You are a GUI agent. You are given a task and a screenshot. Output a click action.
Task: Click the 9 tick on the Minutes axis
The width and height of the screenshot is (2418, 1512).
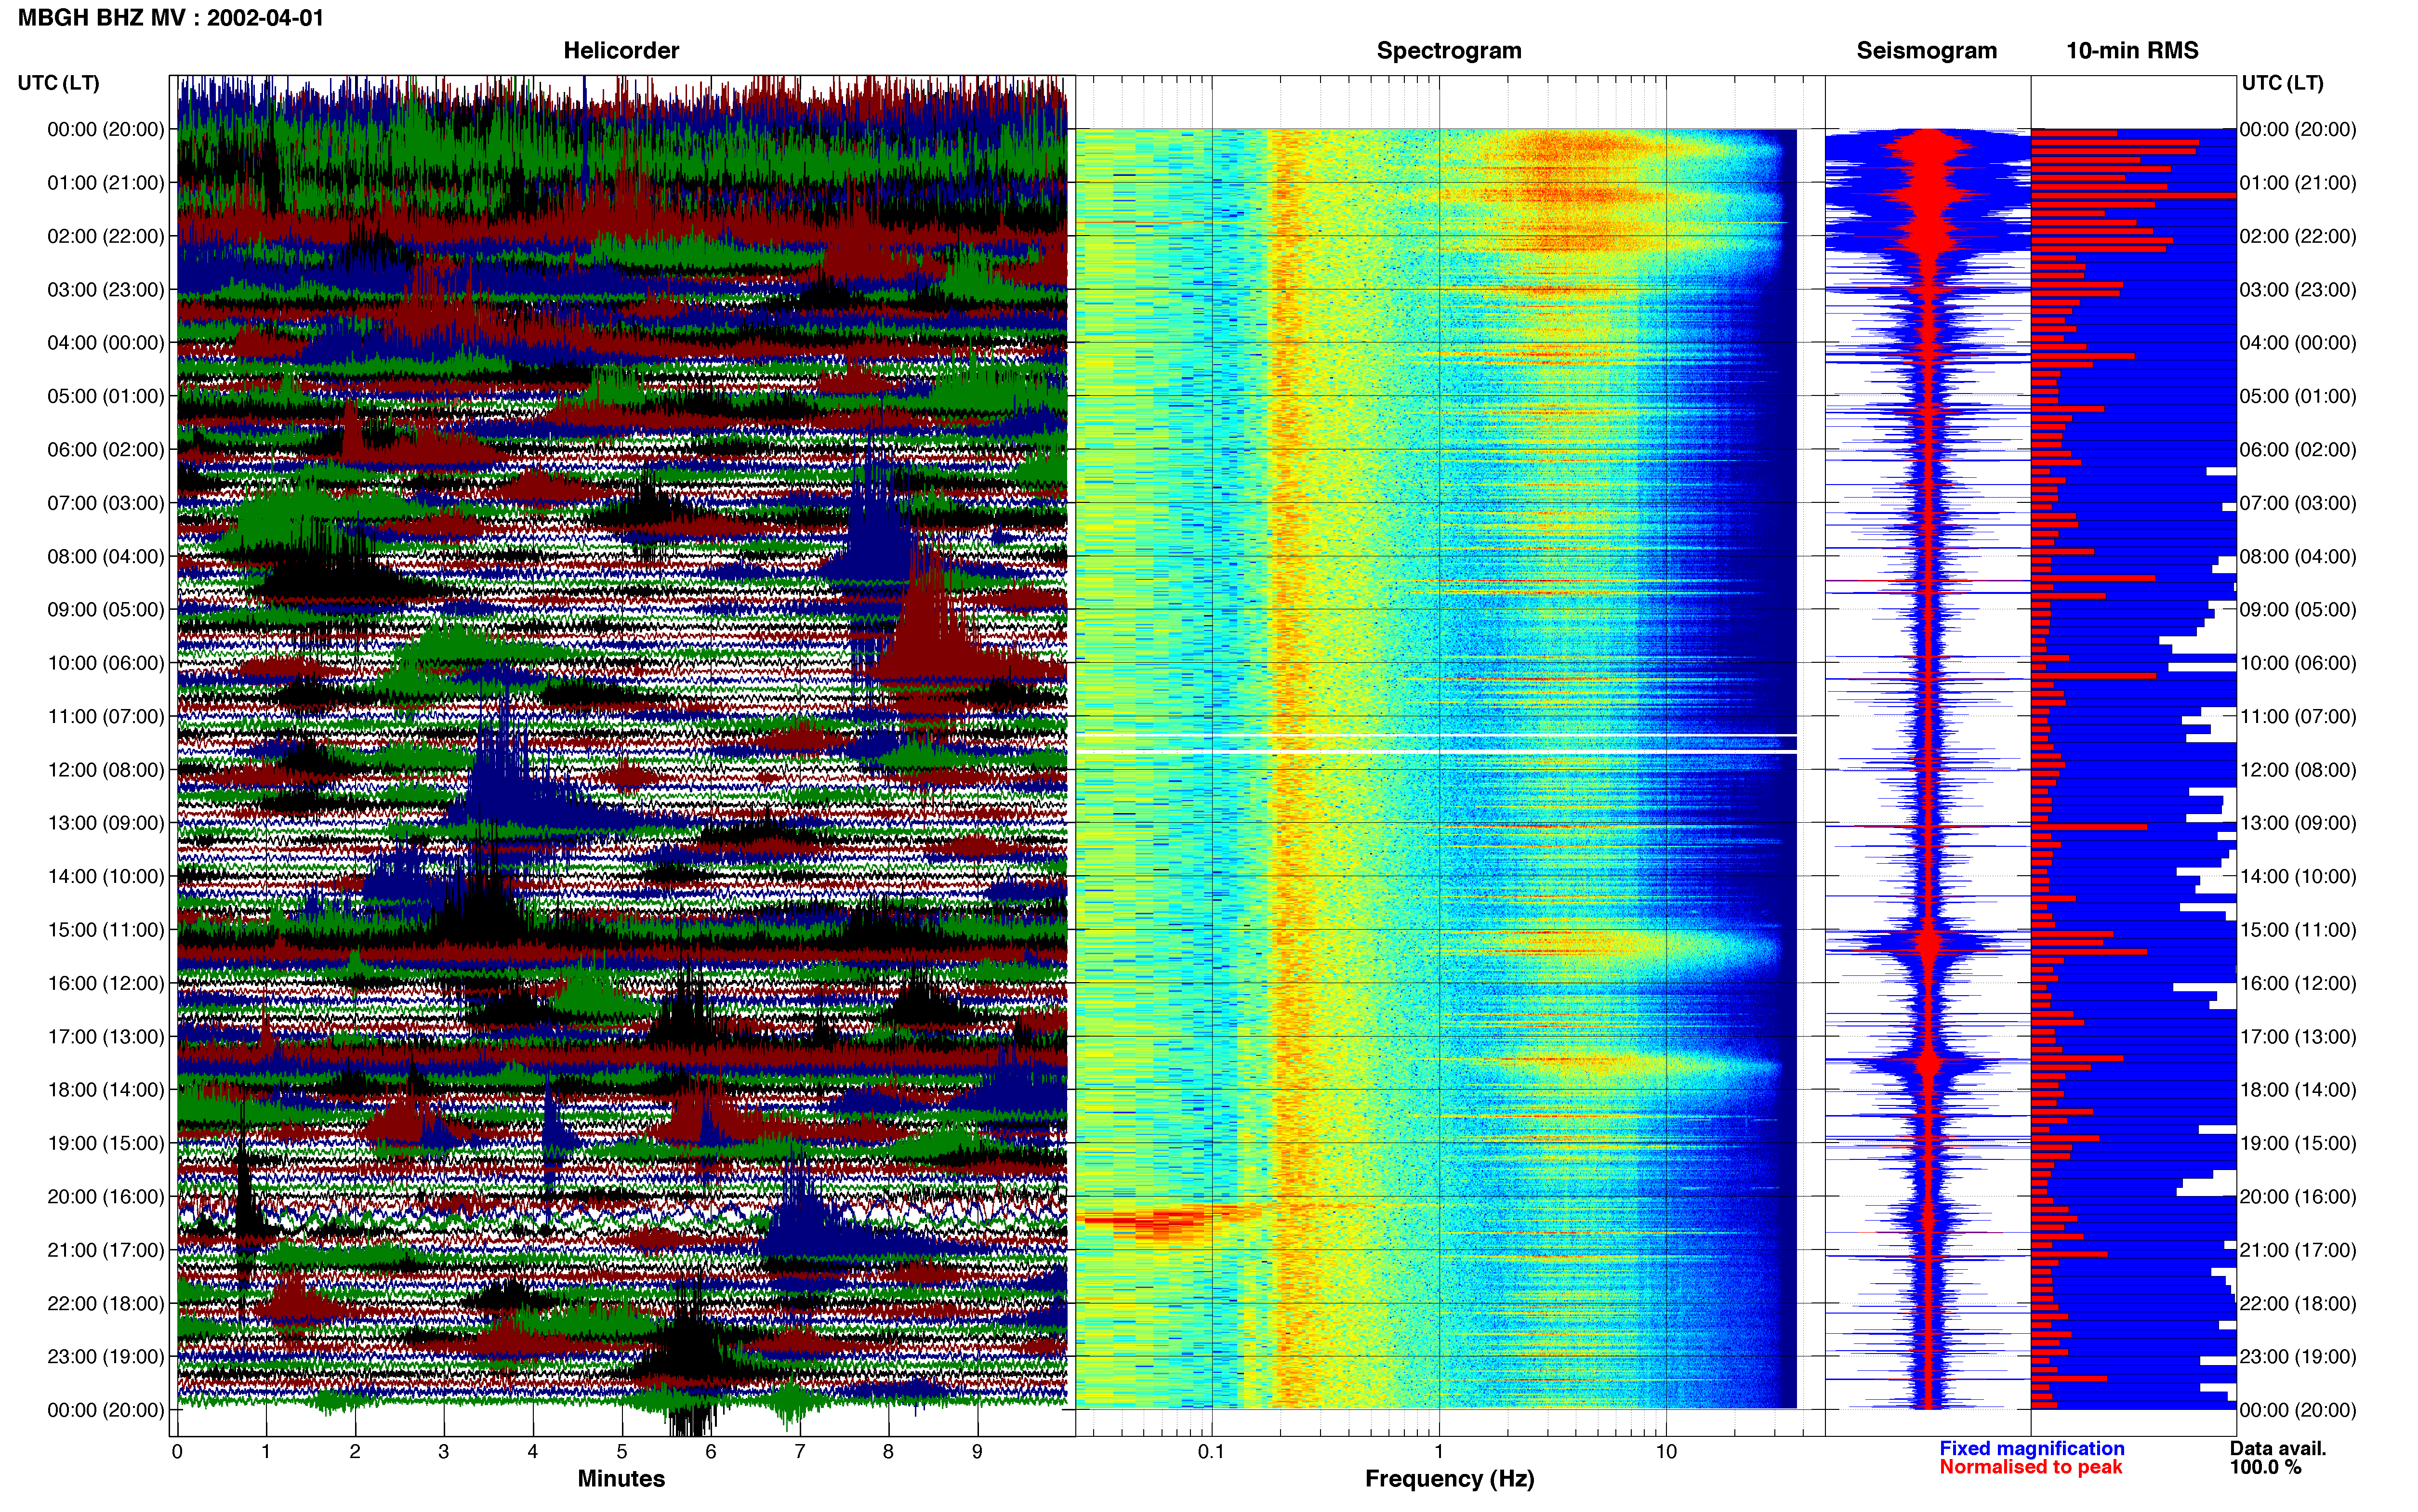(x=977, y=1451)
